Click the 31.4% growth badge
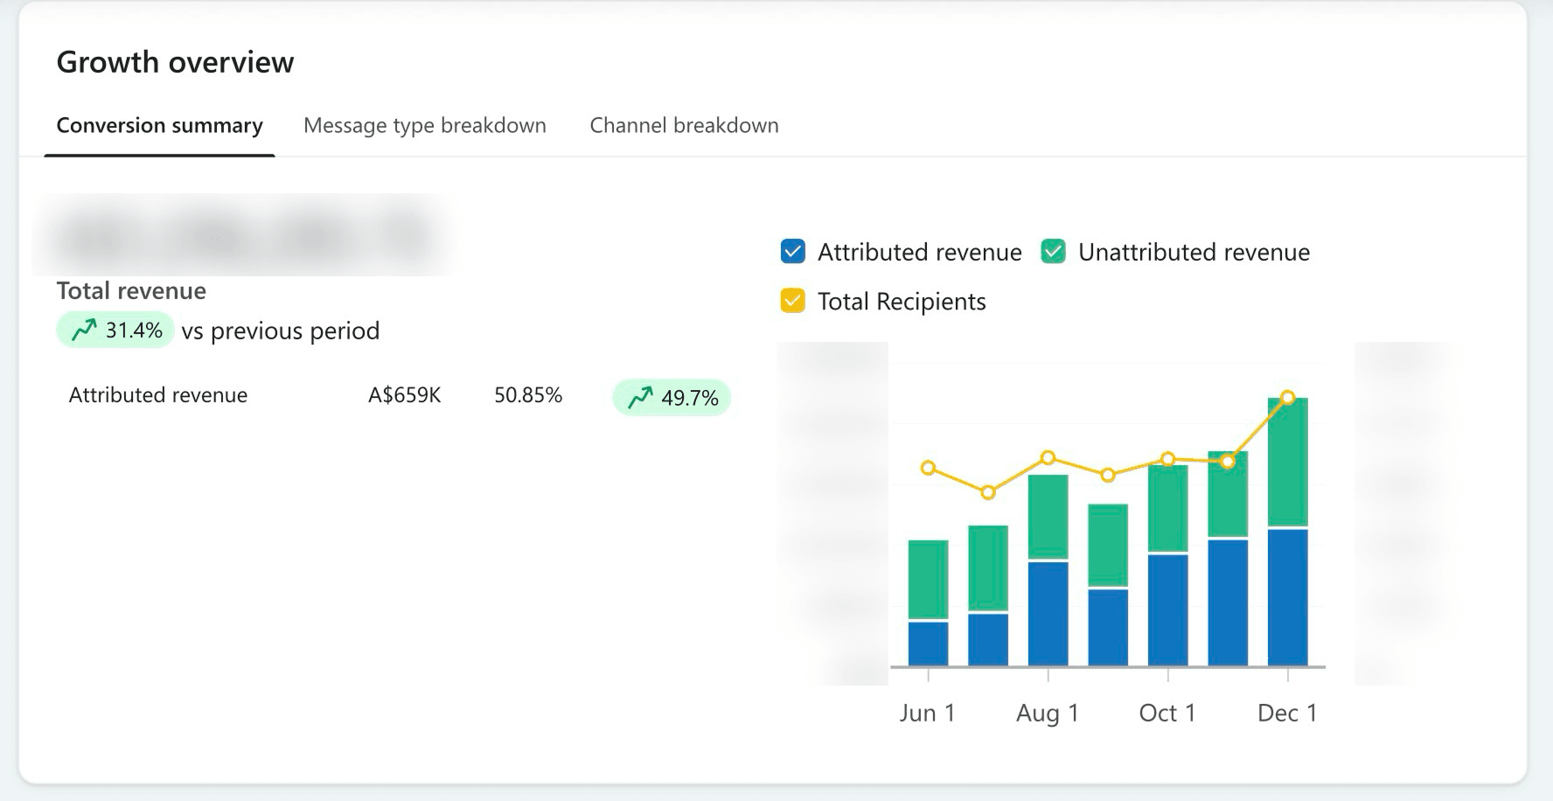Viewport: 1553px width, 801px height. pyautogui.click(x=115, y=330)
